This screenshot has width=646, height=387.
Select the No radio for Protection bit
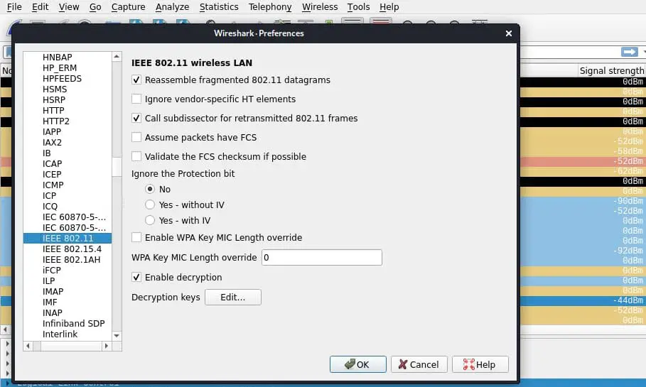[150, 190]
